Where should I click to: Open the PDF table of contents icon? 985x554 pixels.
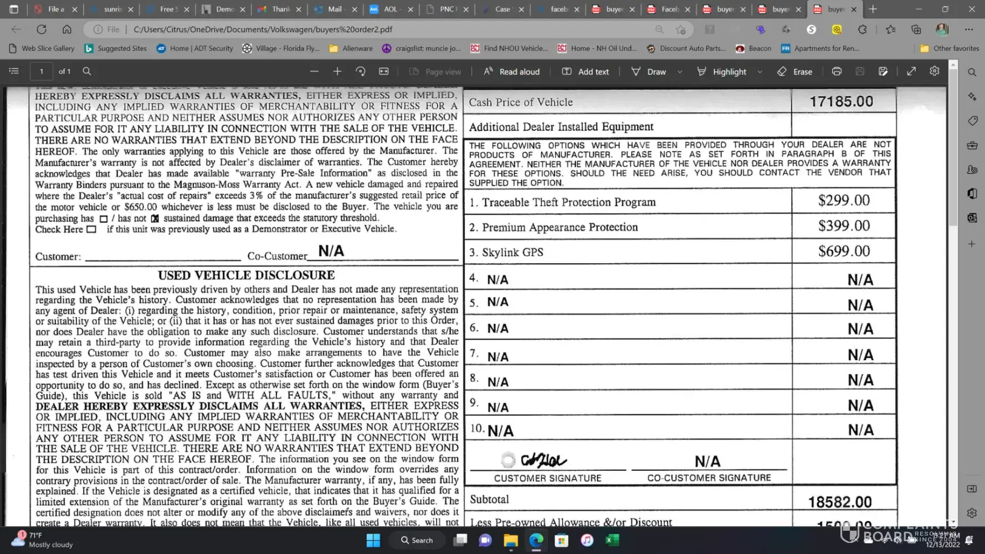click(x=14, y=71)
